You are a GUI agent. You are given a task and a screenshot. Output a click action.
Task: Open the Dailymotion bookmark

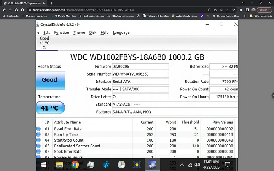92,16
